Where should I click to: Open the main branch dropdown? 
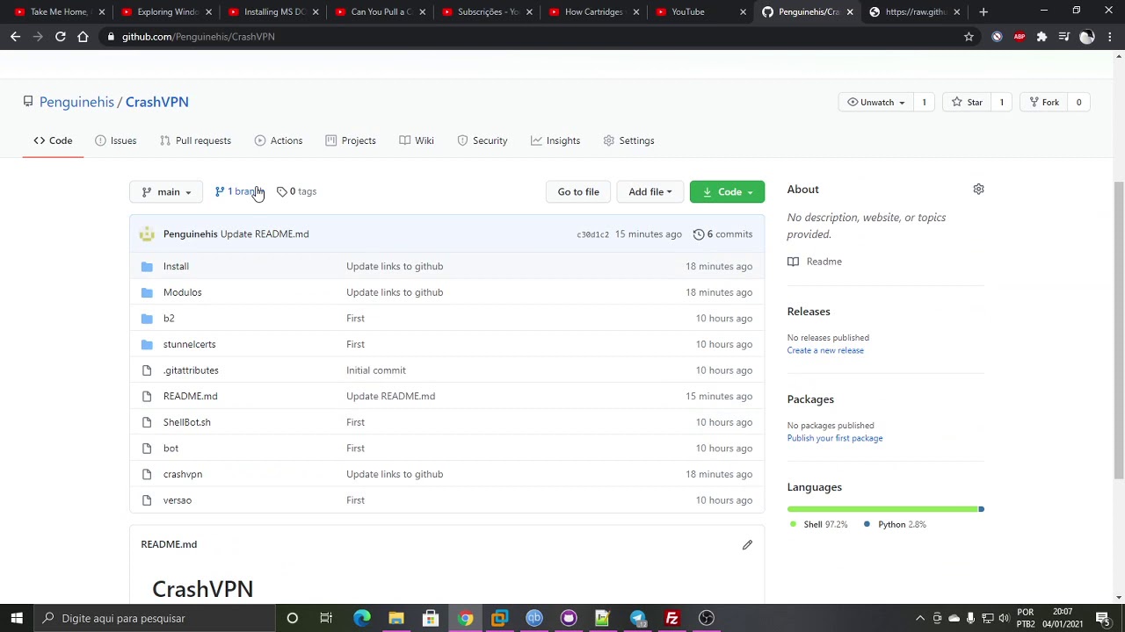tap(165, 191)
